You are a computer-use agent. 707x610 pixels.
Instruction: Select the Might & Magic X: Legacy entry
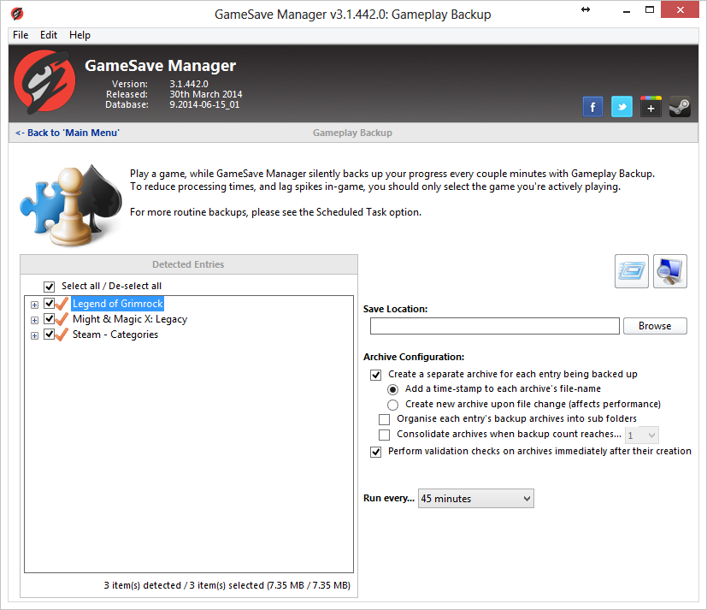click(x=130, y=319)
